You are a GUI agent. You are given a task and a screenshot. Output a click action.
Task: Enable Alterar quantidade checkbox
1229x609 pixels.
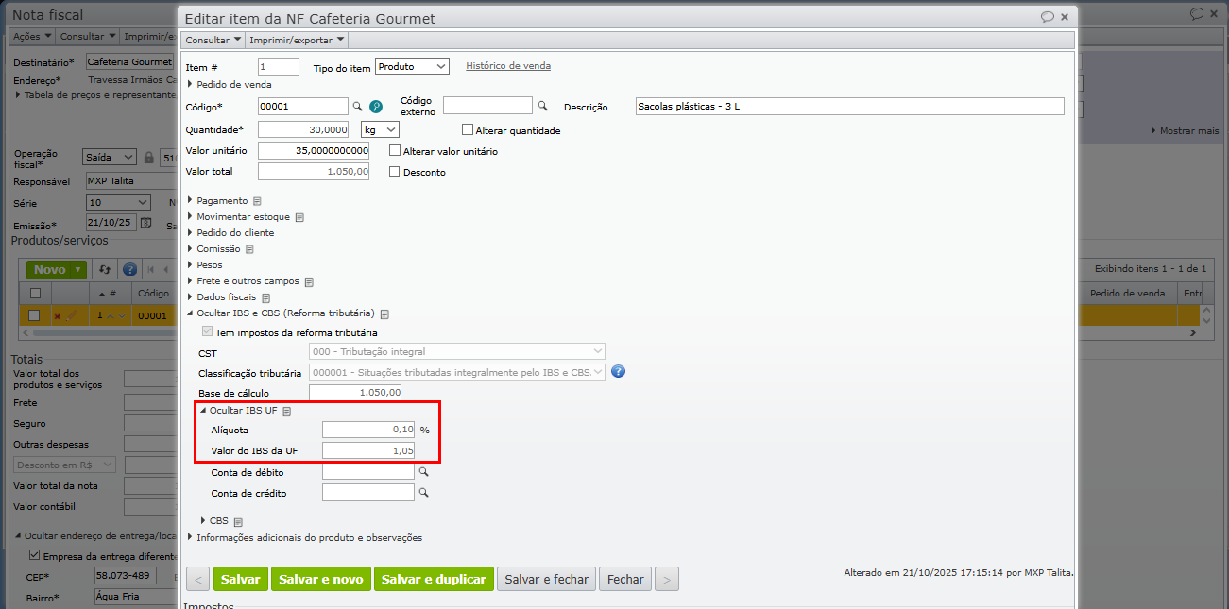coord(467,130)
